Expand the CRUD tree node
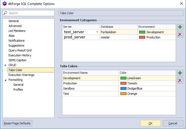This screenshot has width=186, height=129. (5, 65)
